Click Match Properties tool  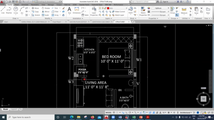(x=143, y=11)
